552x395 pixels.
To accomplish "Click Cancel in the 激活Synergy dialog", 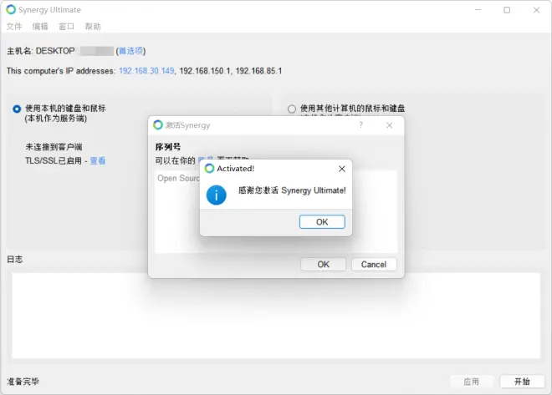I will (374, 264).
